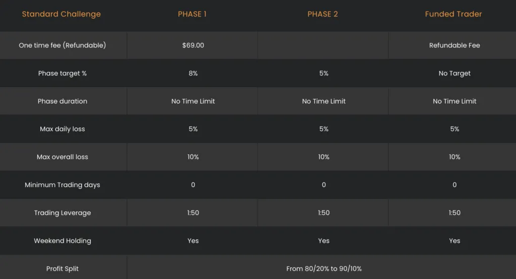Click the No Target cell

click(x=455, y=74)
